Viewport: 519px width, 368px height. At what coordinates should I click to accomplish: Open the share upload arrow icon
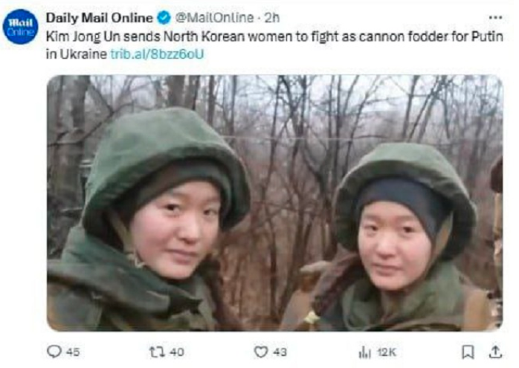click(495, 352)
